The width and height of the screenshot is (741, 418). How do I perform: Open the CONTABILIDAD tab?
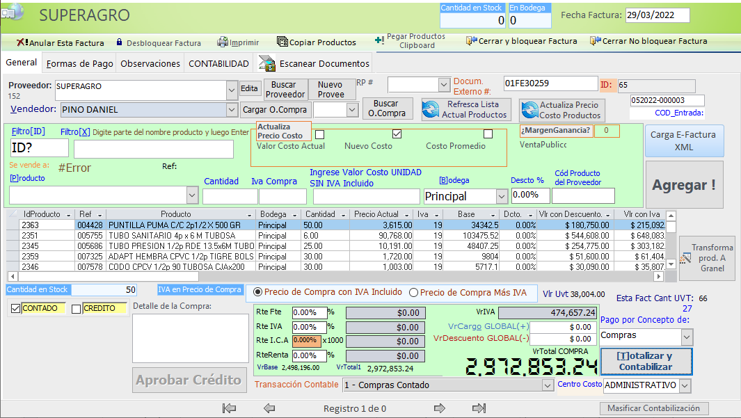pos(218,63)
